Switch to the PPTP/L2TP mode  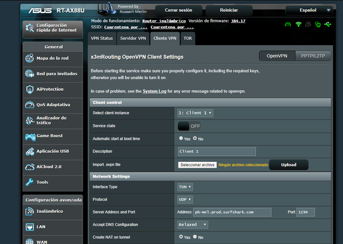coord(315,56)
